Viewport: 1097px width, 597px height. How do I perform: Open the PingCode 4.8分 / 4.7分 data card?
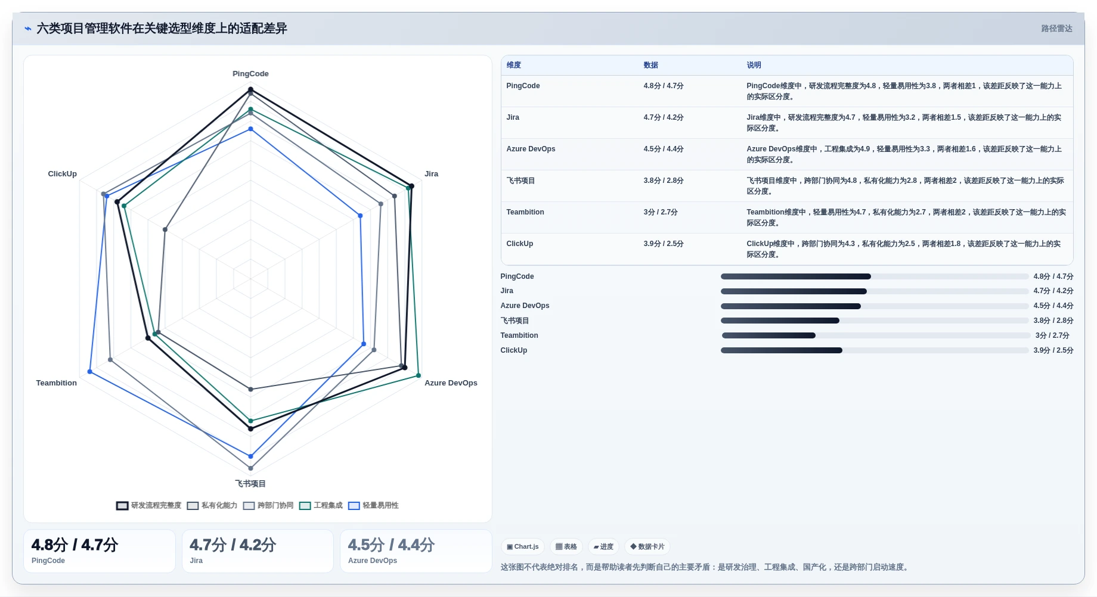pos(100,551)
